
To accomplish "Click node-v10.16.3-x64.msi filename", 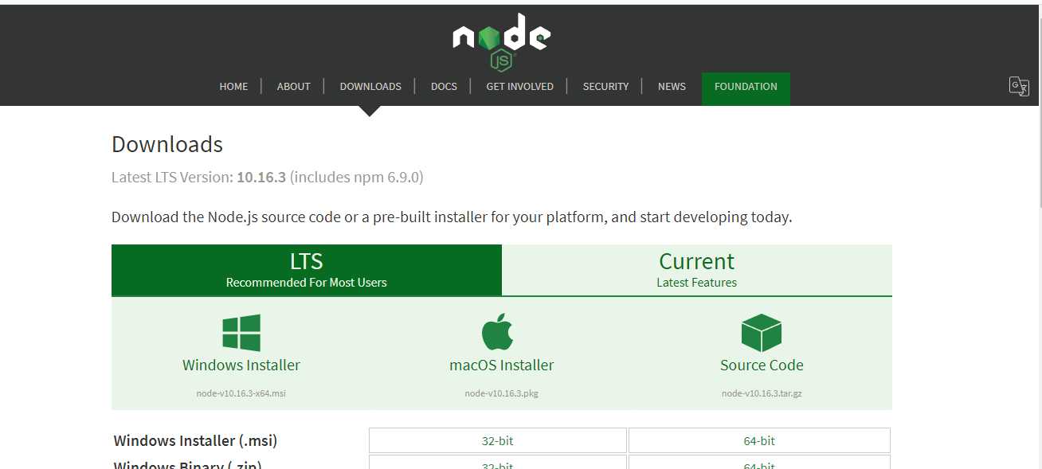I will coord(241,393).
